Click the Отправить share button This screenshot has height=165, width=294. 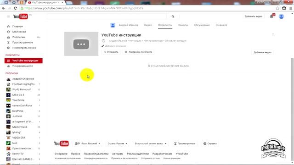click(x=111, y=52)
